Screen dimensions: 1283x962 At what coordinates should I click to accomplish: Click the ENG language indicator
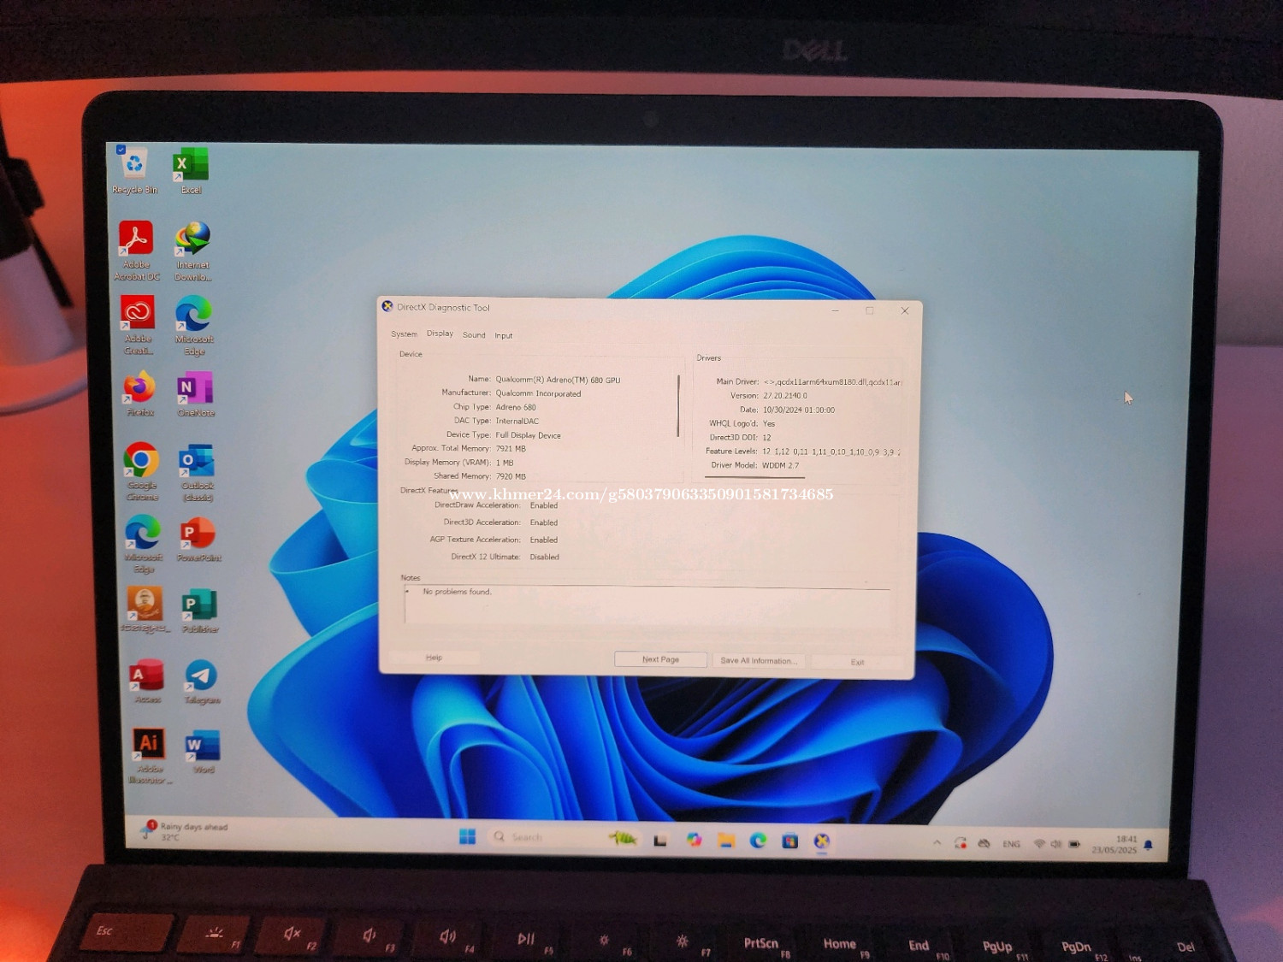[1011, 844]
